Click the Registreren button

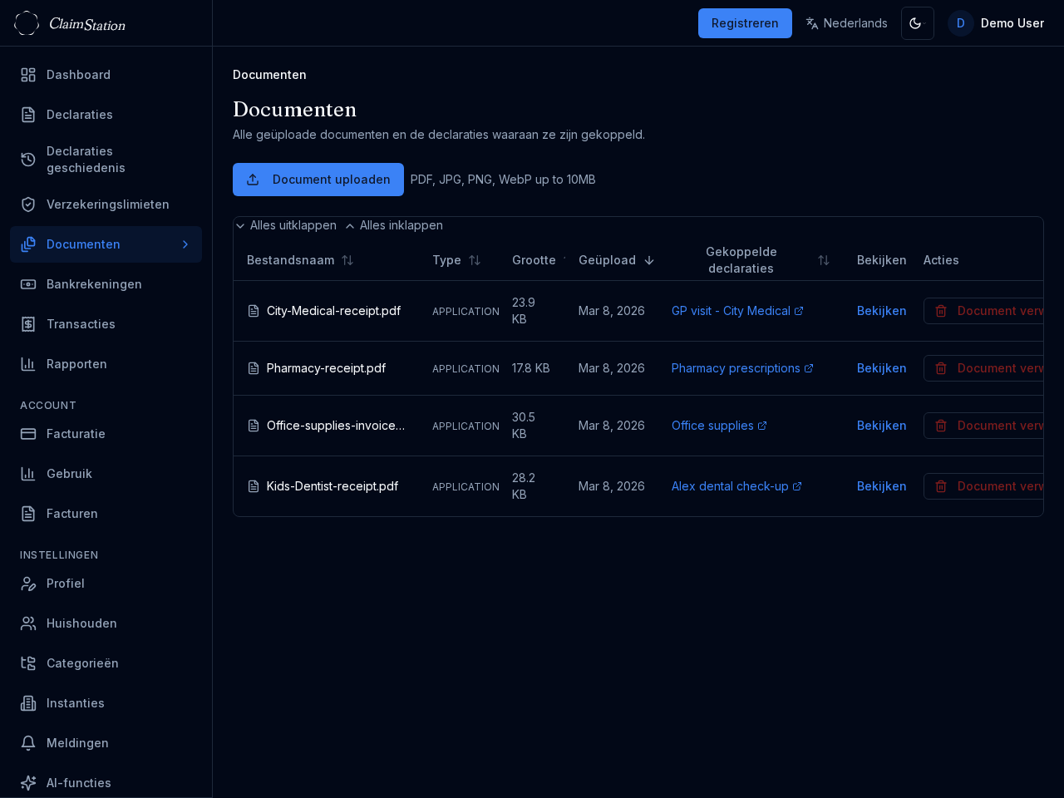(x=744, y=23)
